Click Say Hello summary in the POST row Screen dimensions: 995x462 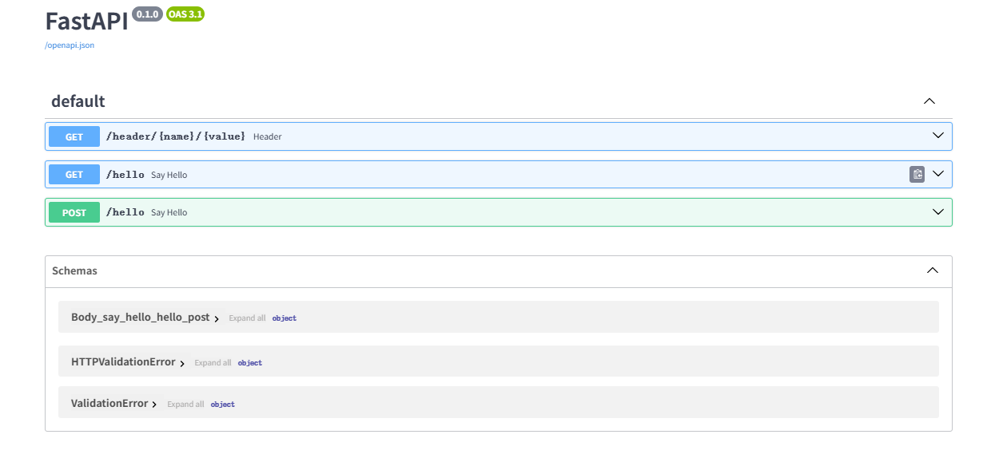tap(169, 212)
